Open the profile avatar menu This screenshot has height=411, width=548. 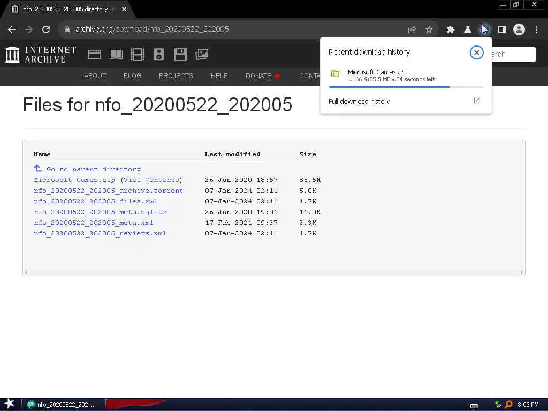(x=519, y=30)
